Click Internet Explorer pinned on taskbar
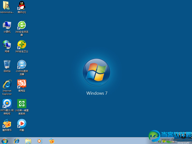 coord(17,141)
